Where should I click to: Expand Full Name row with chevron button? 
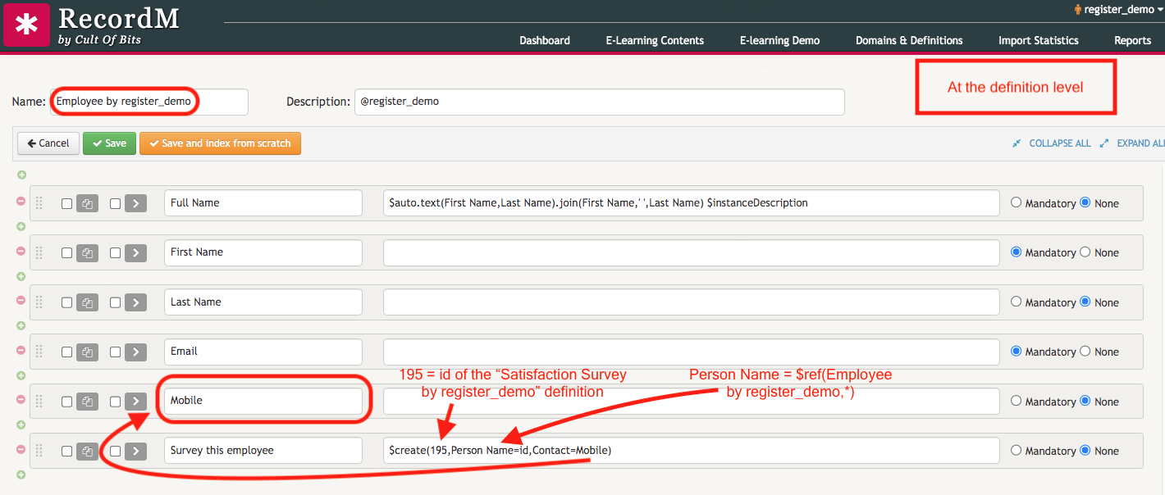click(135, 203)
